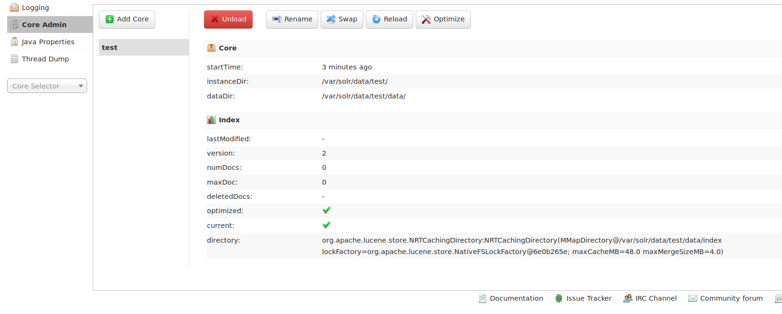Click the optimized green checkmark
This screenshot has width=782, height=314.
click(326, 210)
